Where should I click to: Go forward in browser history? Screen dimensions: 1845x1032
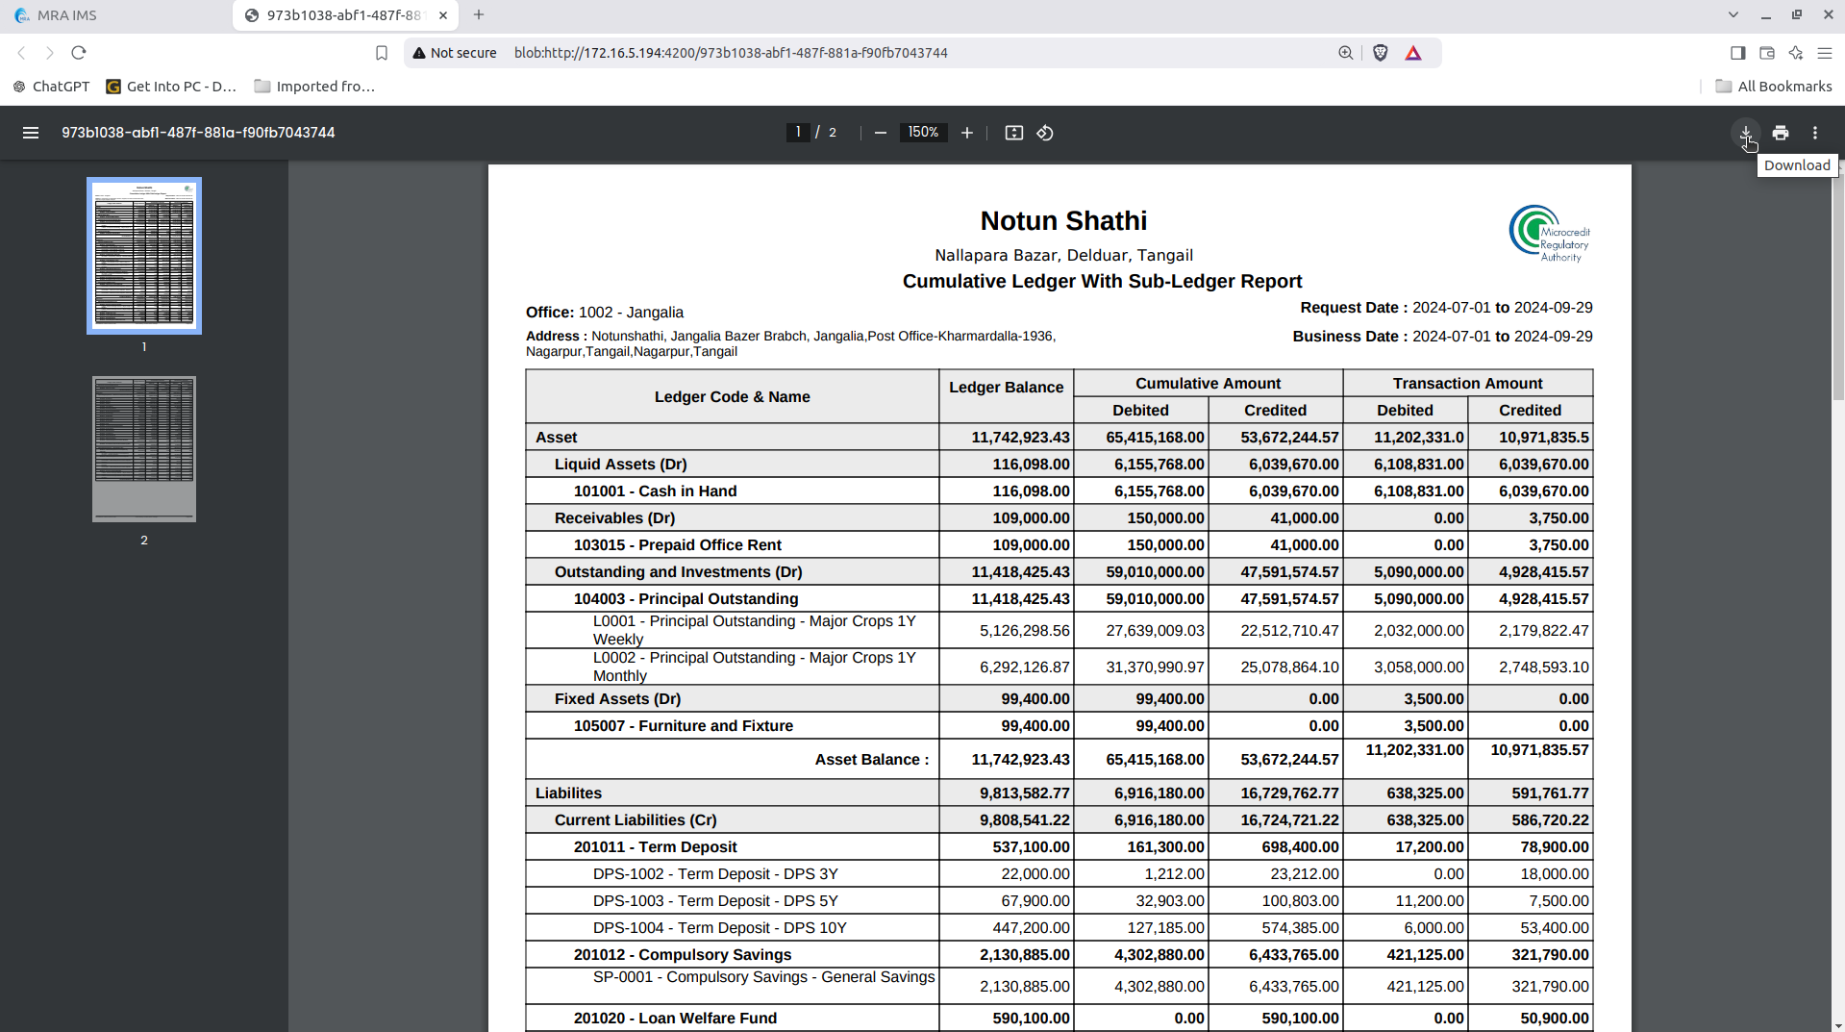[x=50, y=53]
